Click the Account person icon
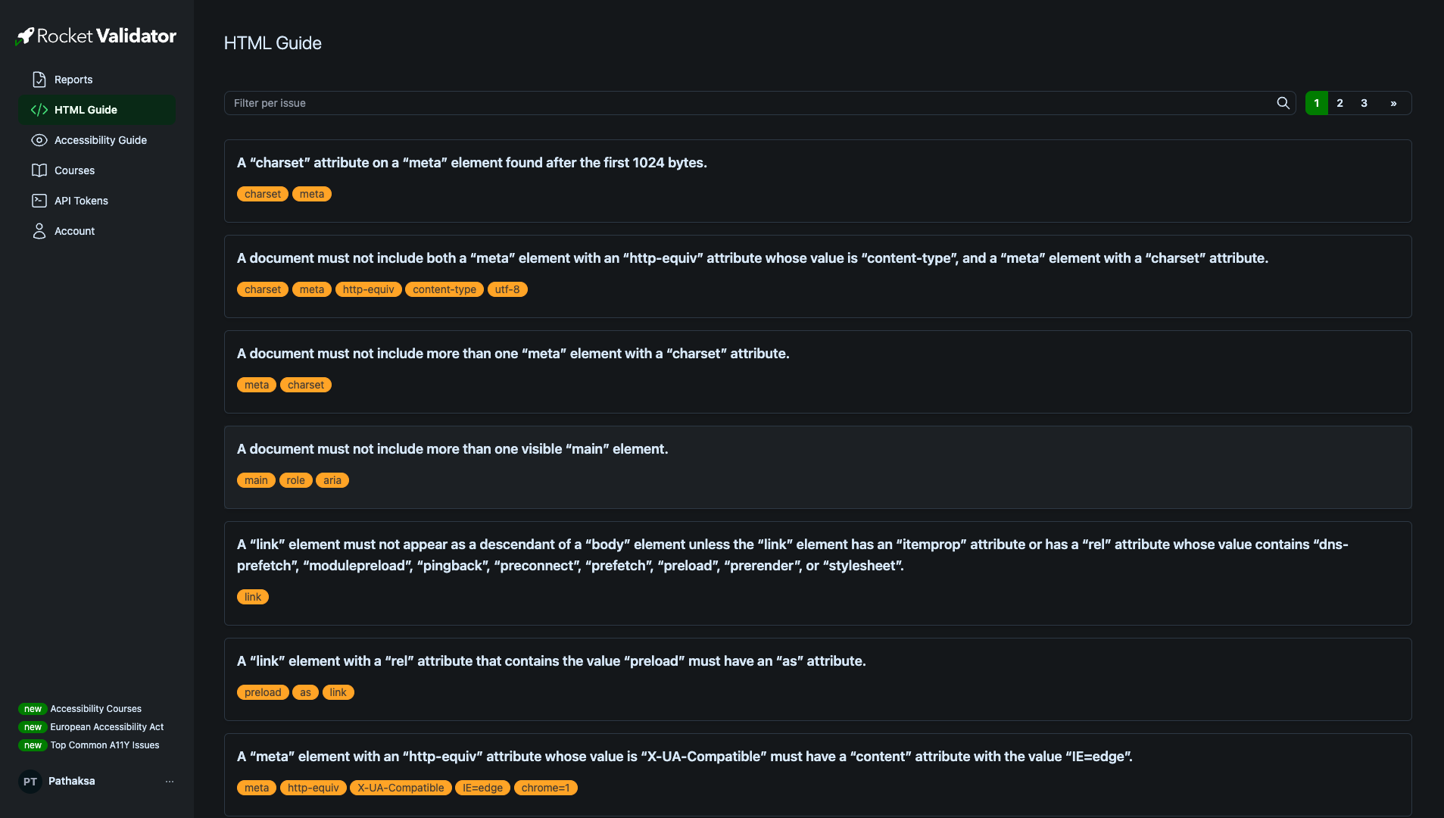 39,231
